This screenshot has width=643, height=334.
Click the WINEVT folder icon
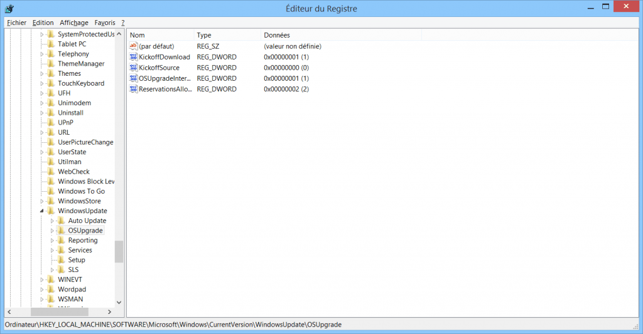pyautogui.click(x=51, y=279)
